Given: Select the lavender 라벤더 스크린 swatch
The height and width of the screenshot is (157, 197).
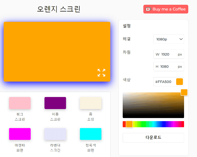Looking at the screenshot, I should coord(55,134).
